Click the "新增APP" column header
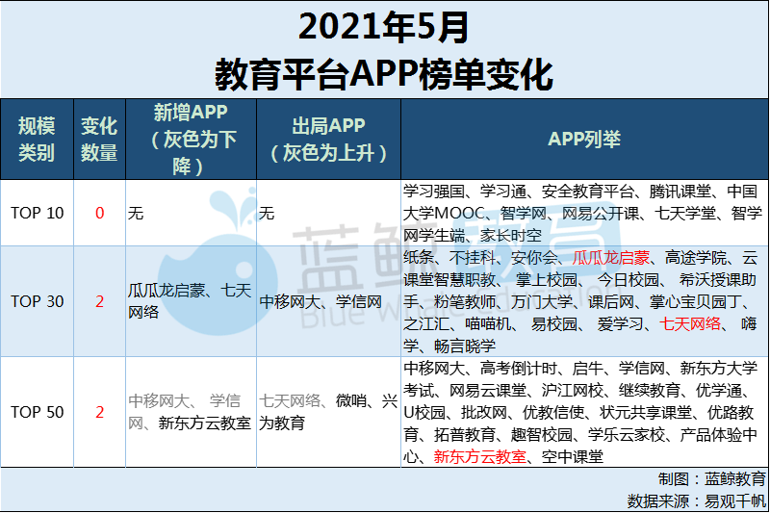Screen dimensions: 770x513 pyautogui.click(x=191, y=139)
